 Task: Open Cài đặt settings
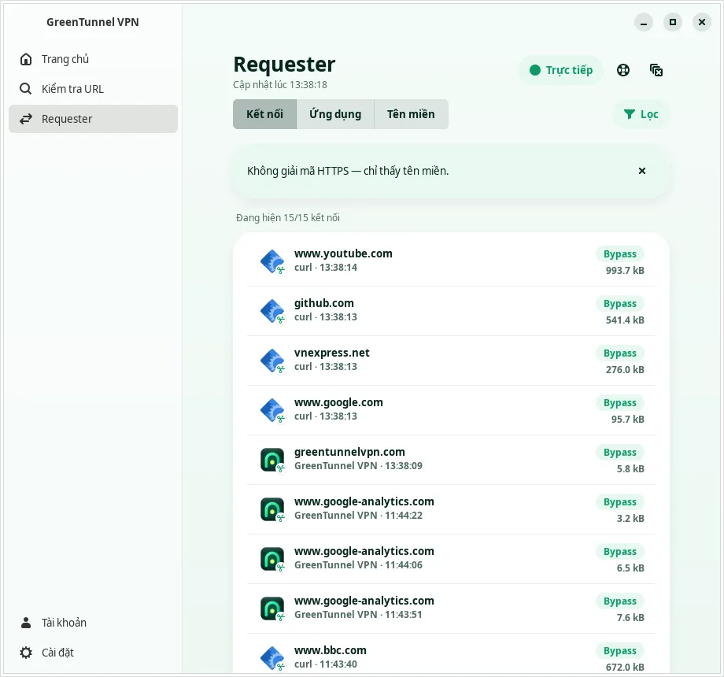pos(93,653)
